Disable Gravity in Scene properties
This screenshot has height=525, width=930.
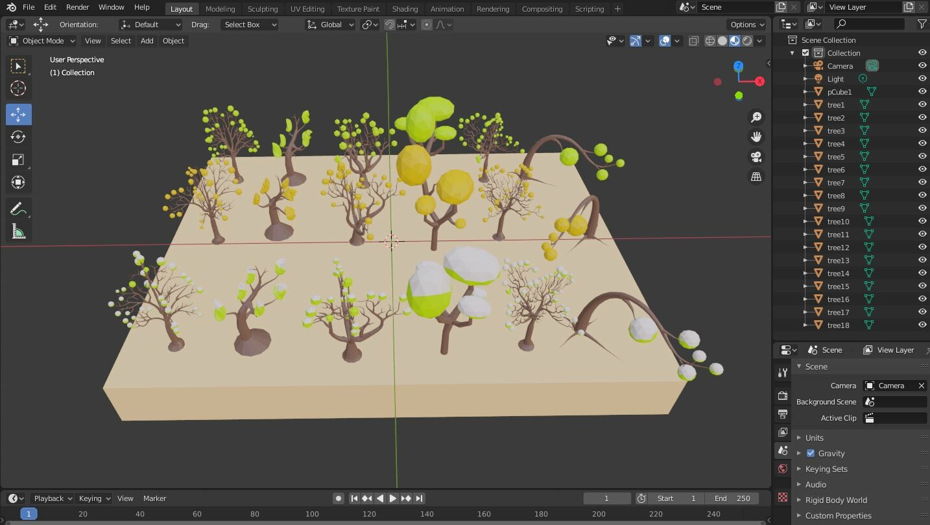point(810,453)
